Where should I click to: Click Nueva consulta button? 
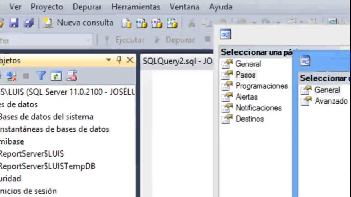78,23
